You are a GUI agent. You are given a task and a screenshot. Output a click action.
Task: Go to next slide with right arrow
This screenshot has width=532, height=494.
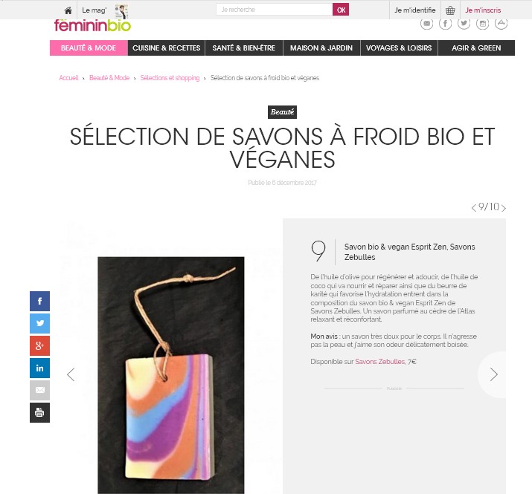click(x=493, y=374)
